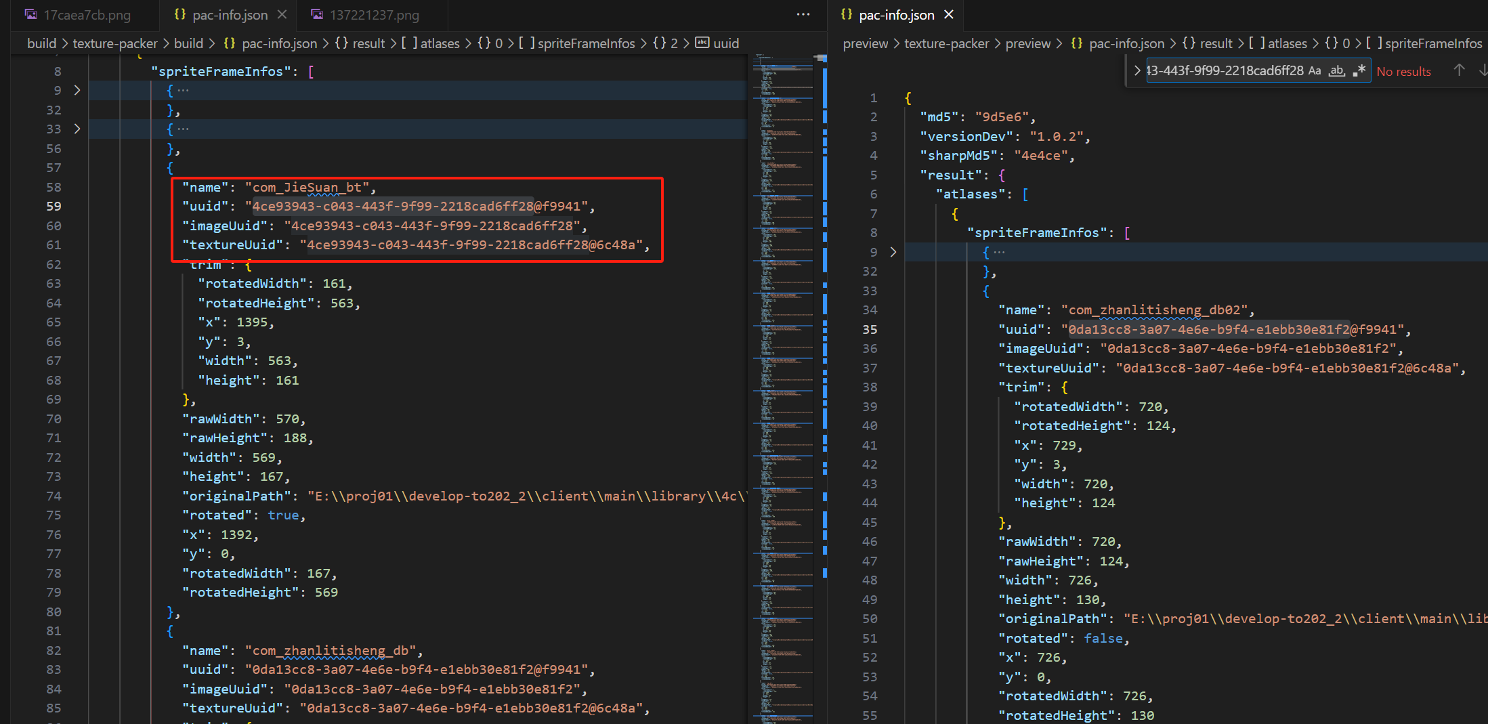
Task: Click 'spriteFrameInfos' breadcrumb in right editor
Action: tap(1434, 43)
